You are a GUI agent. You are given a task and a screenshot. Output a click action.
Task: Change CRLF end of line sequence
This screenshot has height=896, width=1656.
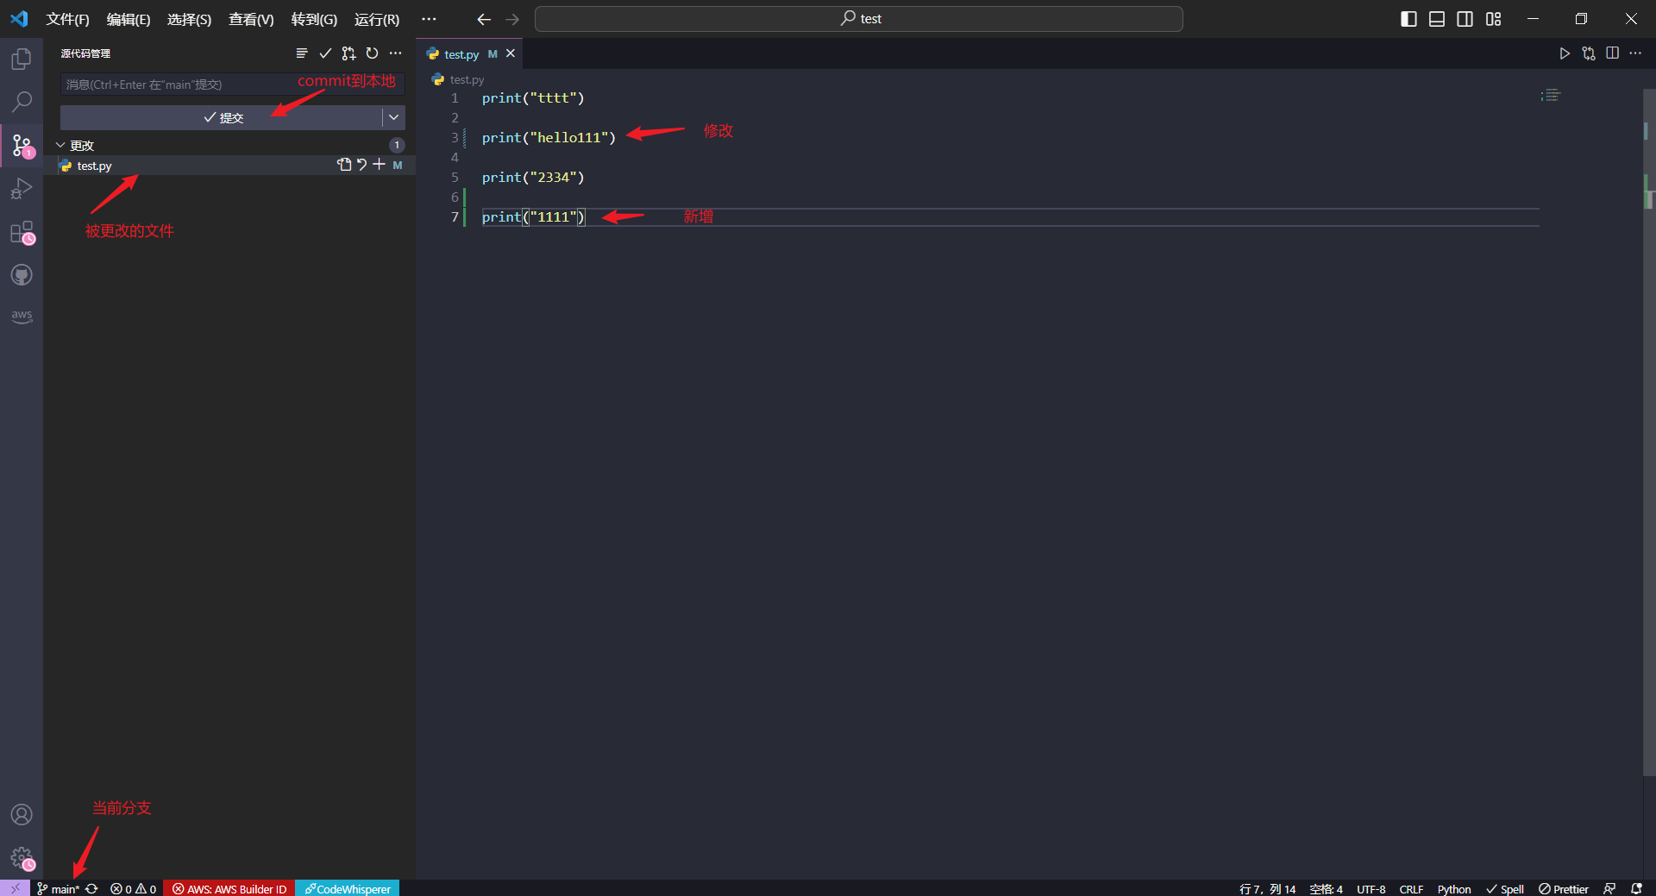pyautogui.click(x=1411, y=888)
